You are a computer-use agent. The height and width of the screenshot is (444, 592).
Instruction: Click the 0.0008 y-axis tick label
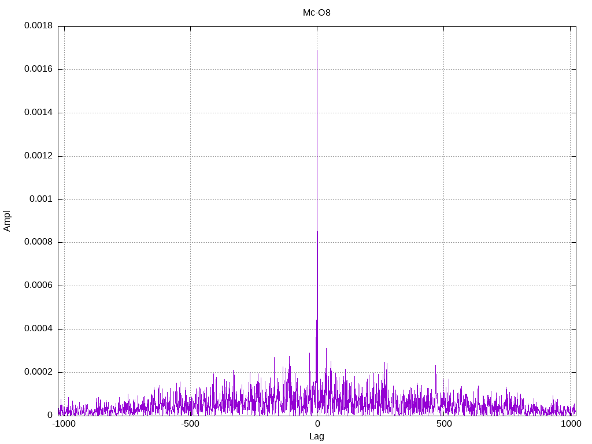pos(38,242)
